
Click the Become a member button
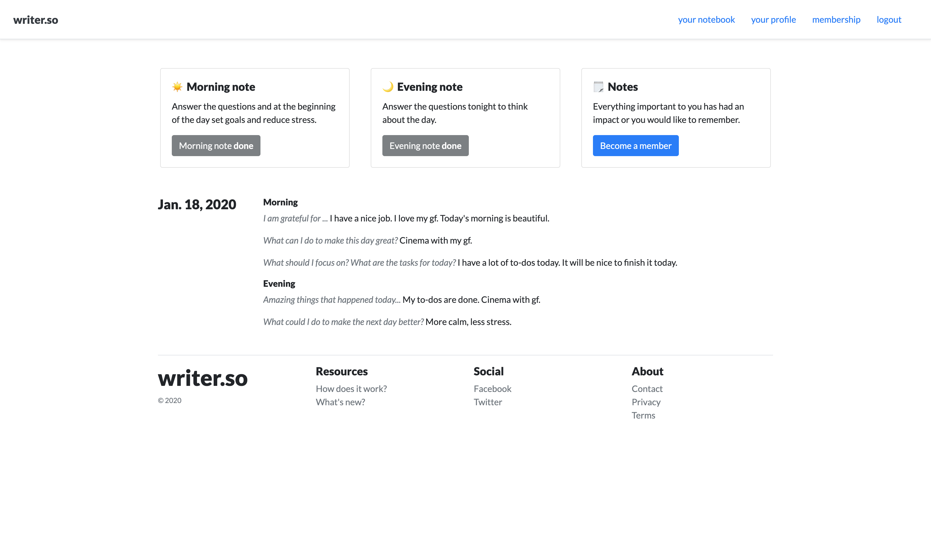click(635, 146)
